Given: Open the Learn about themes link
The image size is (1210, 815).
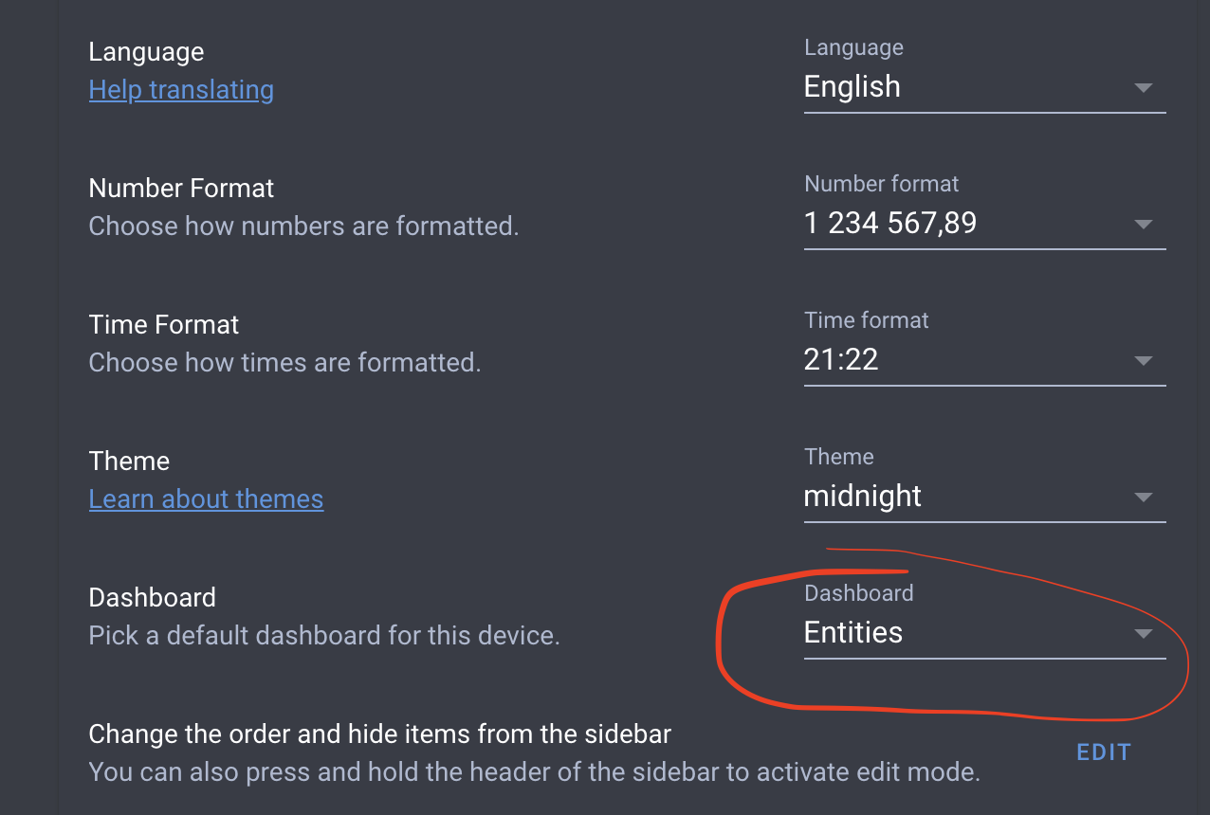Looking at the screenshot, I should click(x=206, y=499).
